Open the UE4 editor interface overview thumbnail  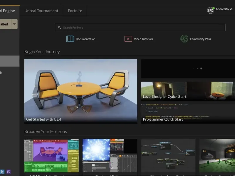(x=51, y=155)
